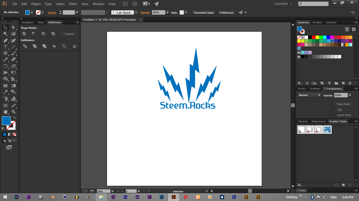359x201 pixels.
Task: Select the Zoom magnifier tool
Action: (13, 112)
